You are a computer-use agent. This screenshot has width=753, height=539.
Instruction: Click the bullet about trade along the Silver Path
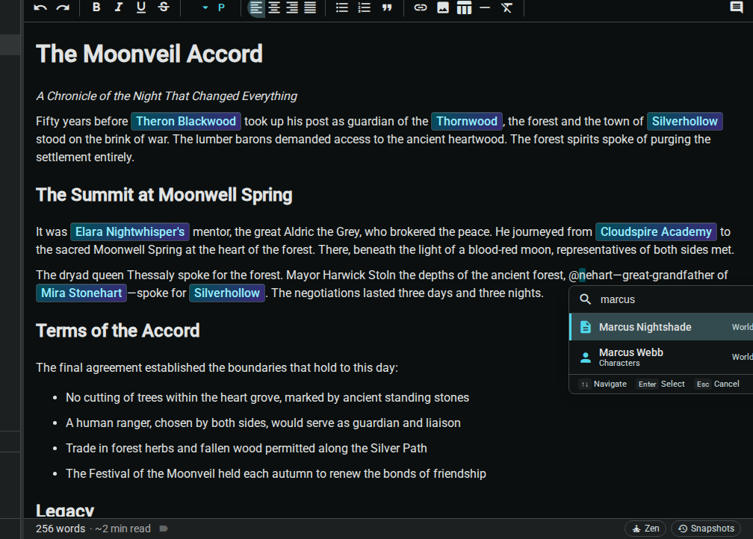[x=247, y=448]
